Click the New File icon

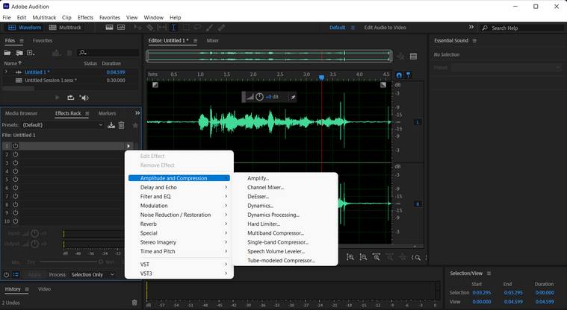click(31, 53)
